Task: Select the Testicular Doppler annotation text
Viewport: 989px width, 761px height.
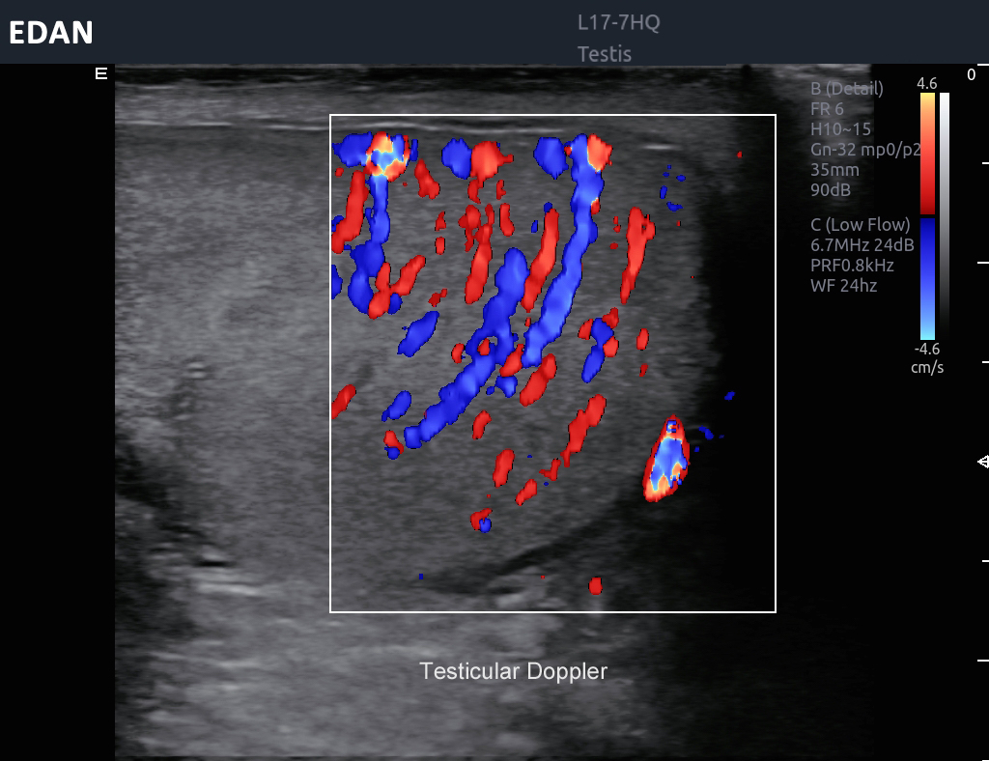Action: [513, 671]
